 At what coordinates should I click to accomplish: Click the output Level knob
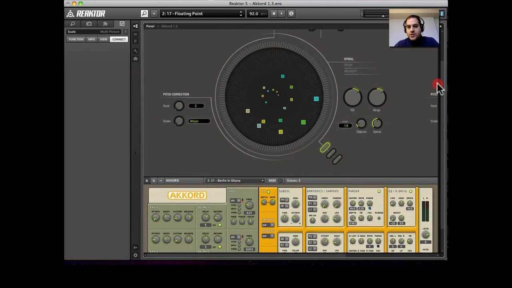(426, 235)
